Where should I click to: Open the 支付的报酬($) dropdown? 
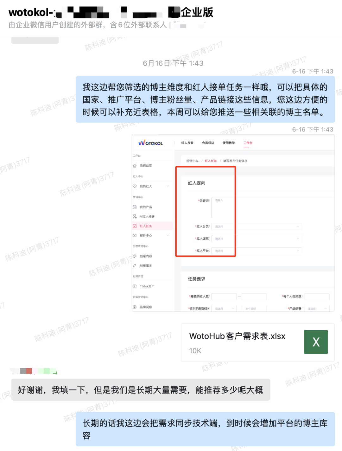pos(224,308)
